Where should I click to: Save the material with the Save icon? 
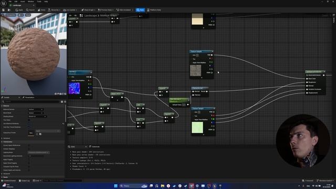pyautogui.click(x=4, y=10)
